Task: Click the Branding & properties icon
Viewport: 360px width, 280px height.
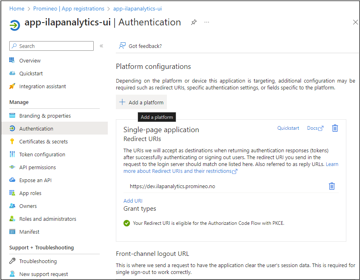Action: coord(12,115)
